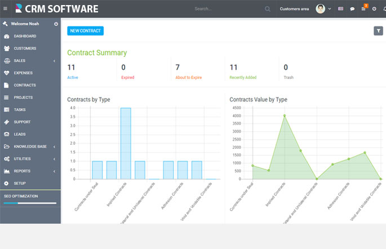The width and height of the screenshot is (386, 249).
Task: Click the filter funnel icon
Action: click(378, 31)
